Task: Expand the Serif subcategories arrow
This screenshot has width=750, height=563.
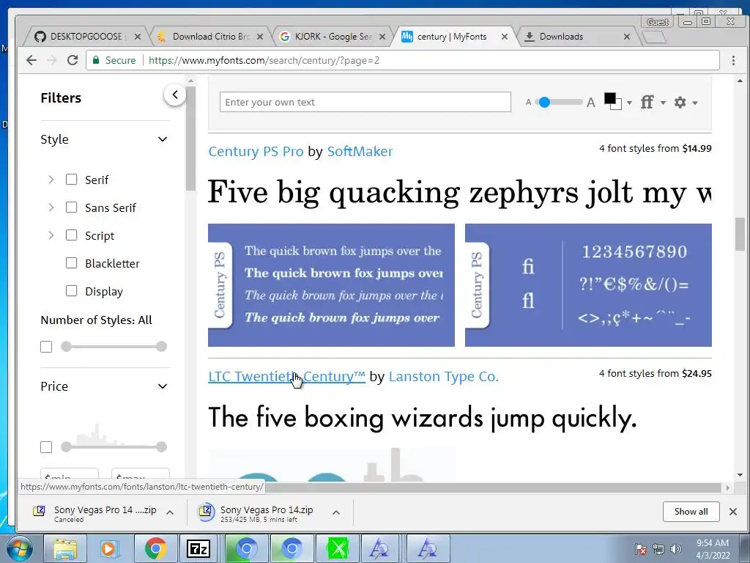Action: pos(51,180)
